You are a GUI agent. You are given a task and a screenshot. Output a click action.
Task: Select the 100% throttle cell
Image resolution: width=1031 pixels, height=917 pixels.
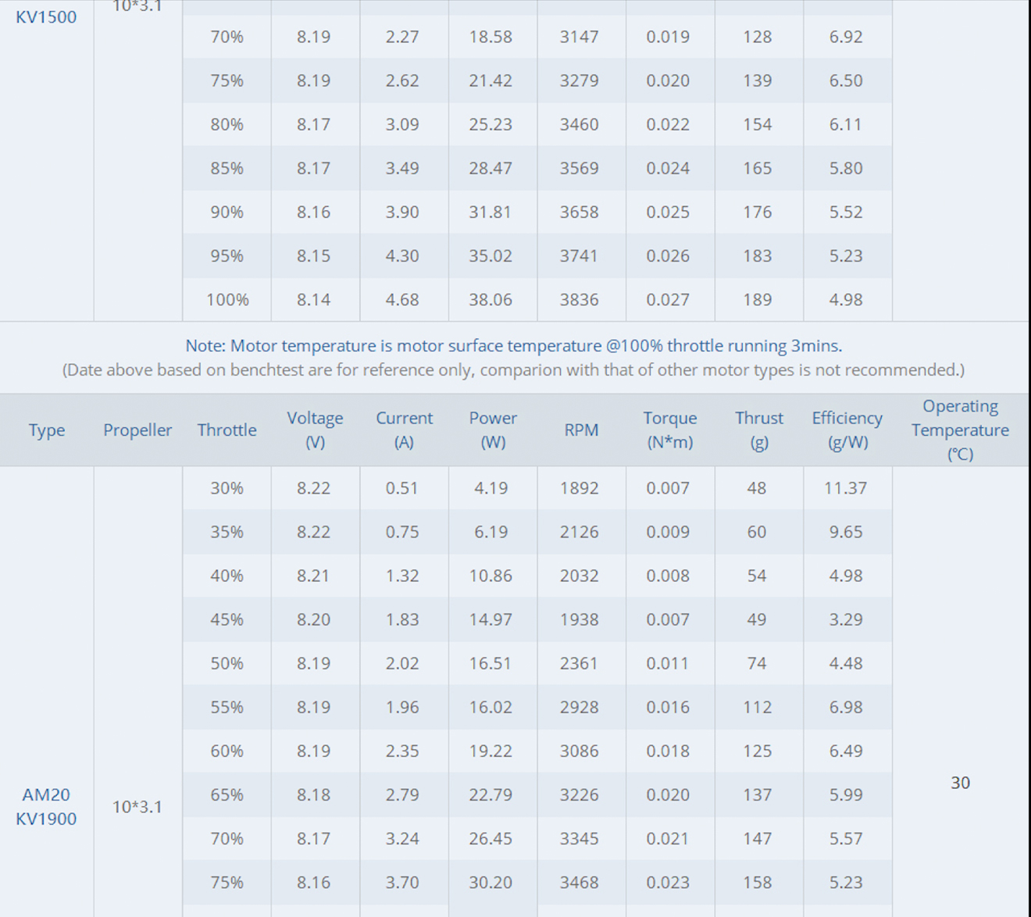(x=227, y=300)
